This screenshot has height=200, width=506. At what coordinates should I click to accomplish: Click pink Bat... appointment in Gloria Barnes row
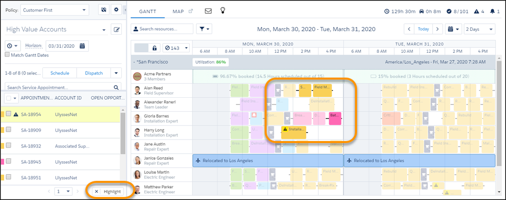[335, 118]
